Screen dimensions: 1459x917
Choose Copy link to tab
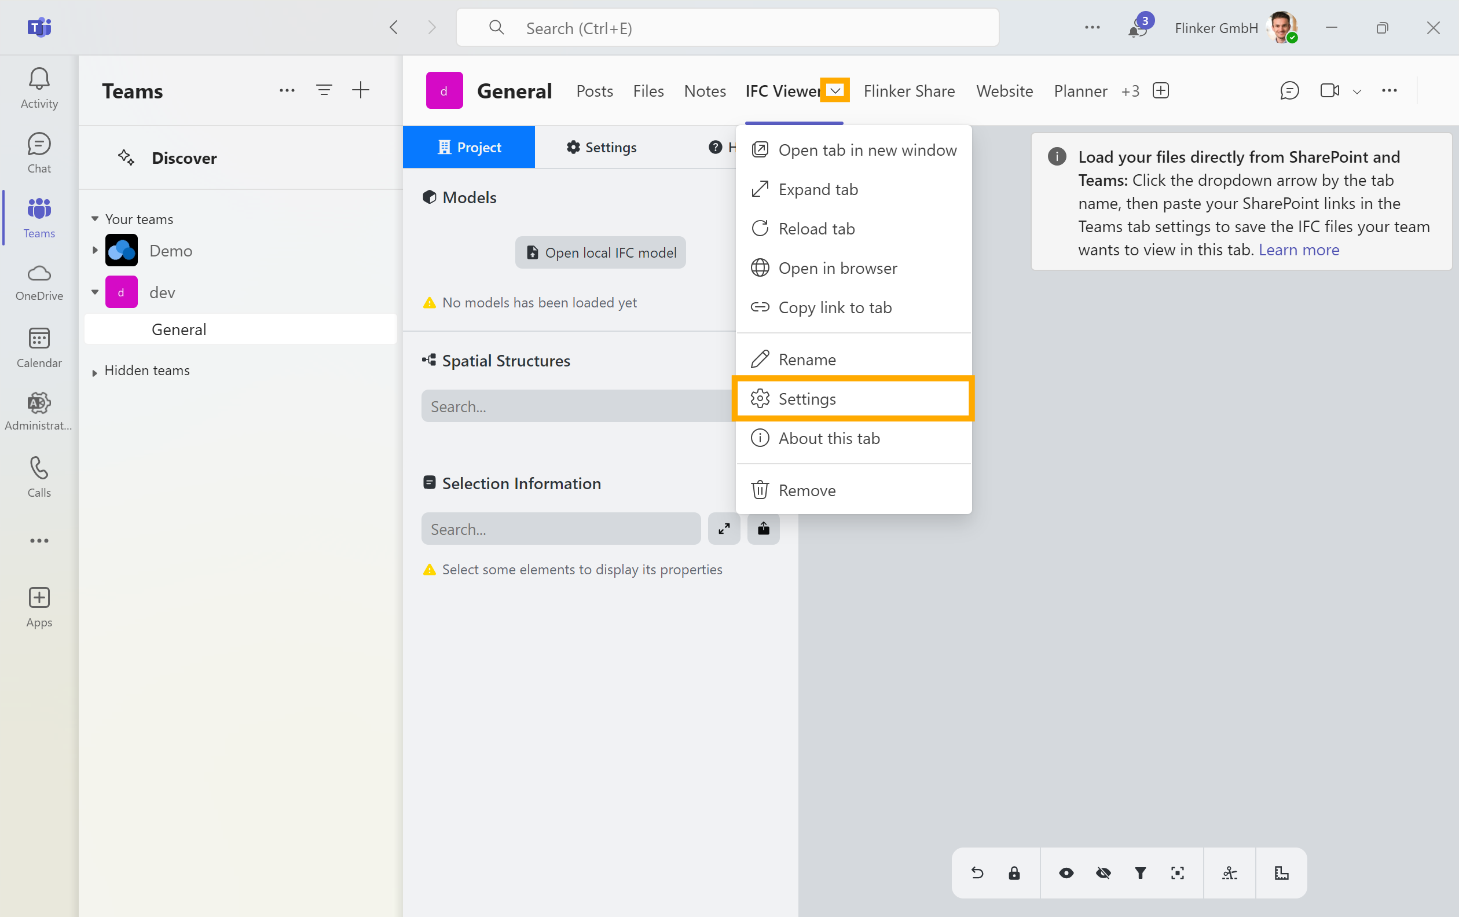pyautogui.click(x=854, y=307)
